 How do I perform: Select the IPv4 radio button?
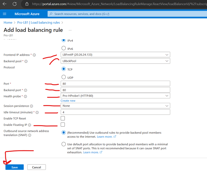pyautogui.click(x=63, y=40)
